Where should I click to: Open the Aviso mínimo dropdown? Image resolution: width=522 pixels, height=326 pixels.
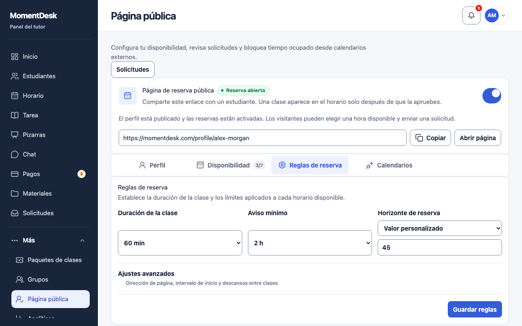[310, 243]
